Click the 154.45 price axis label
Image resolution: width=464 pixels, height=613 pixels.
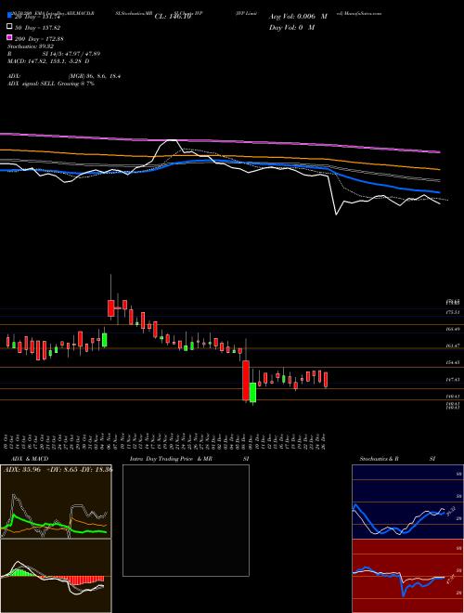point(454,363)
